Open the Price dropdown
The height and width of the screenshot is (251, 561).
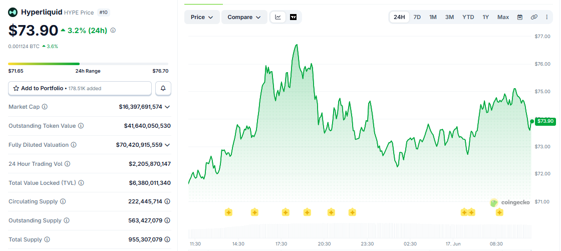coord(202,17)
